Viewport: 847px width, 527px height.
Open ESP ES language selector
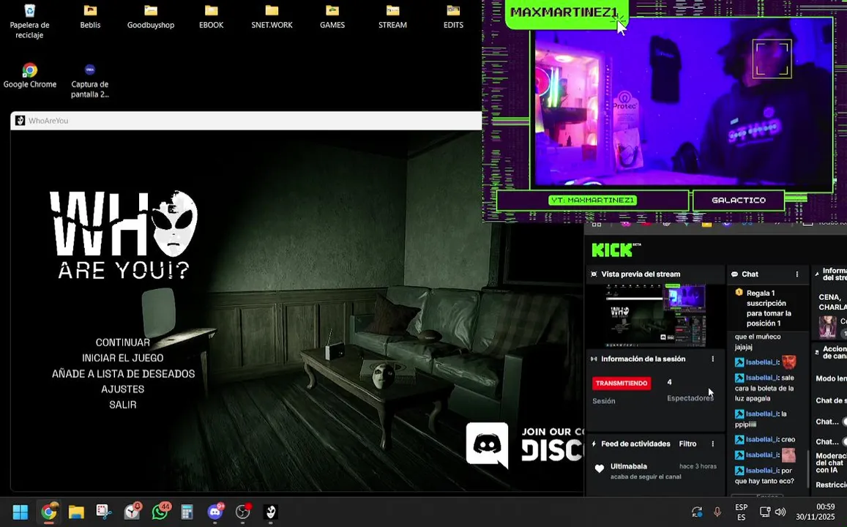coord(741,512)
